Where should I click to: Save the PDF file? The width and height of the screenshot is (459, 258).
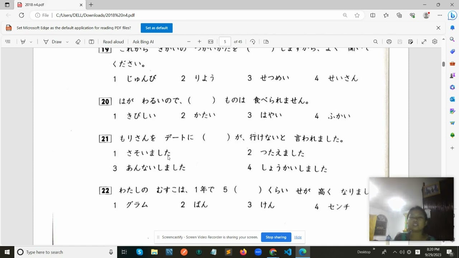[400, 42]
